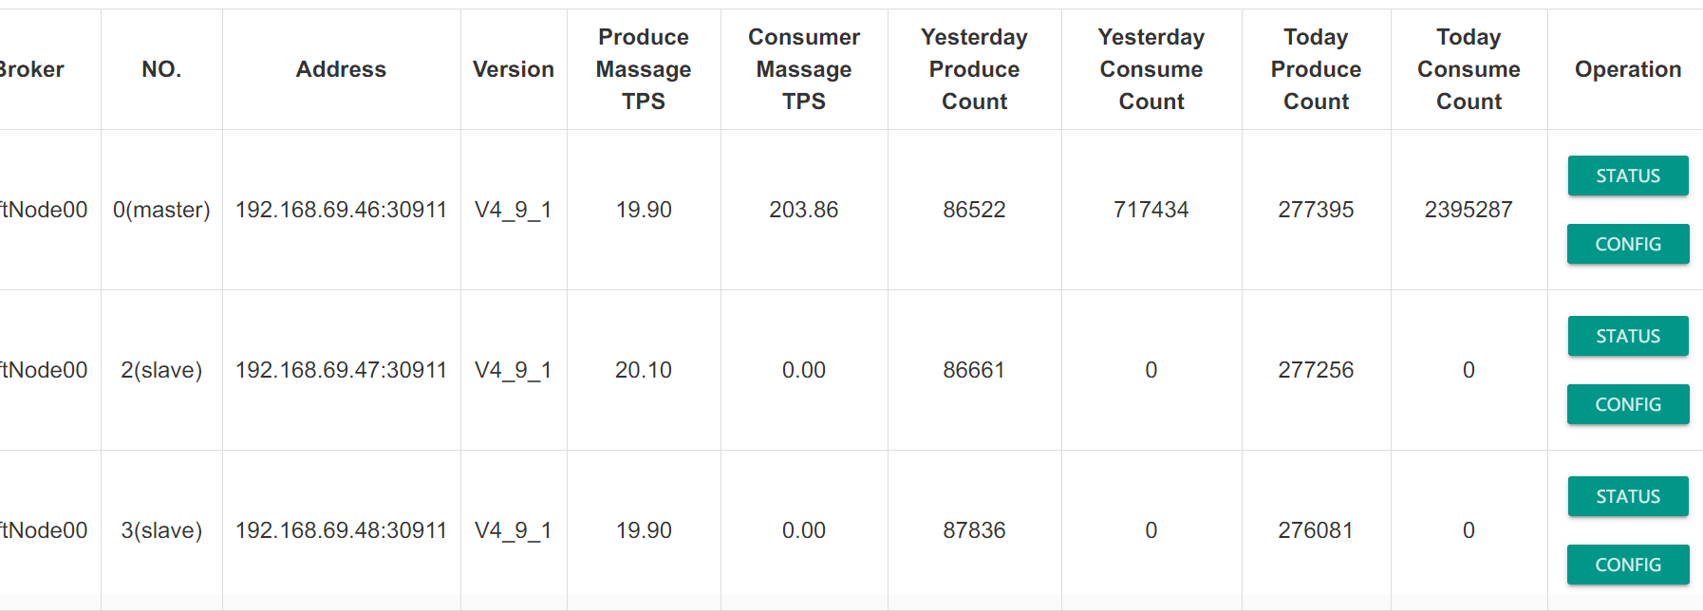Click the Address column header

(x=341, y=69)
